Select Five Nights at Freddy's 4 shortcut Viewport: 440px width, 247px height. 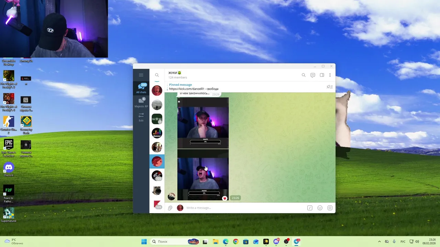9,102
